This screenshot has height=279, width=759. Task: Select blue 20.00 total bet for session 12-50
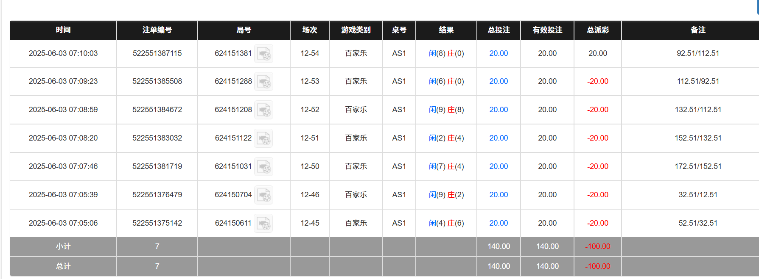coord(499,166)
